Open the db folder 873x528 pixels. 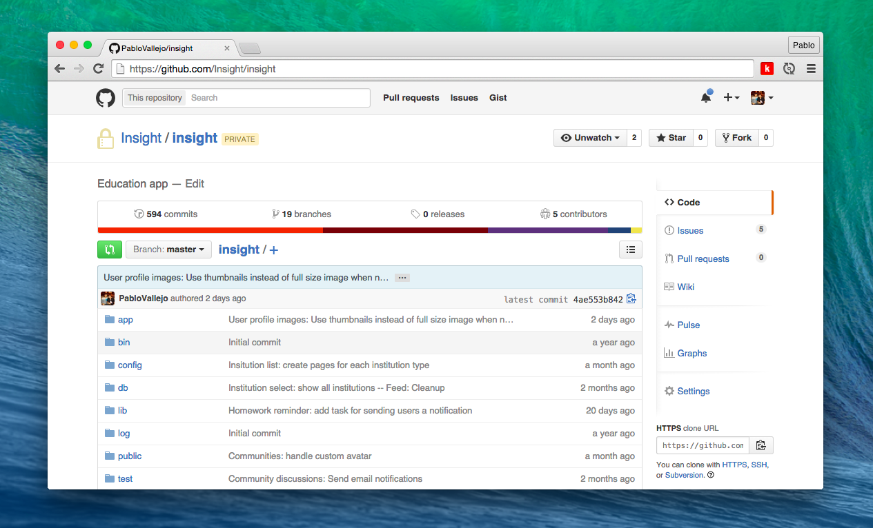(x=123, y=388)
